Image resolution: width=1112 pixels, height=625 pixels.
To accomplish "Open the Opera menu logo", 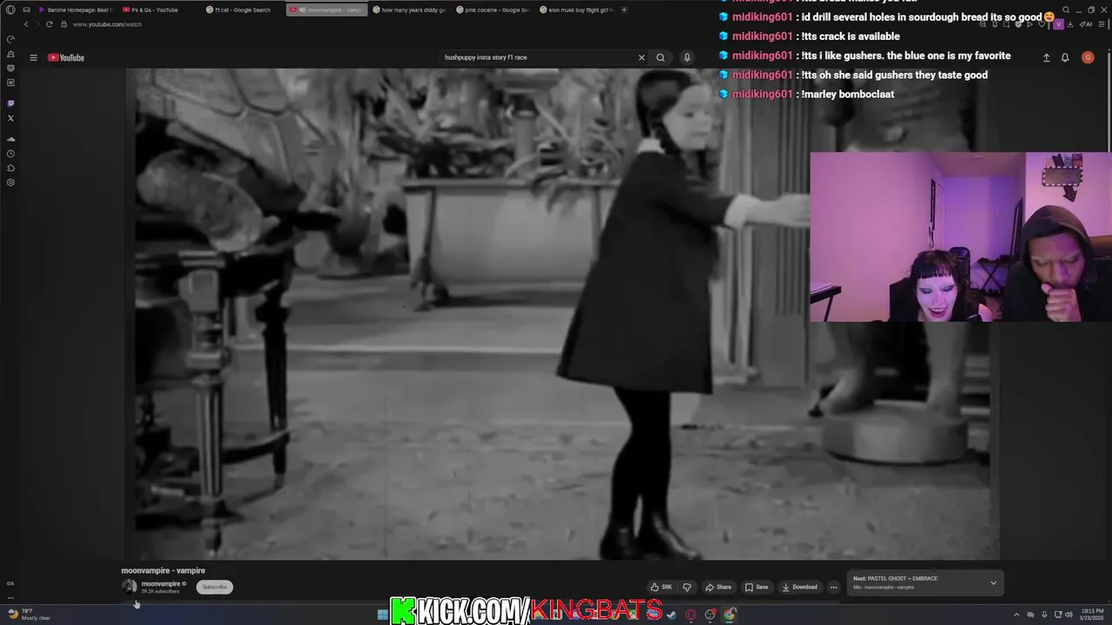I will tap(10, 10).
